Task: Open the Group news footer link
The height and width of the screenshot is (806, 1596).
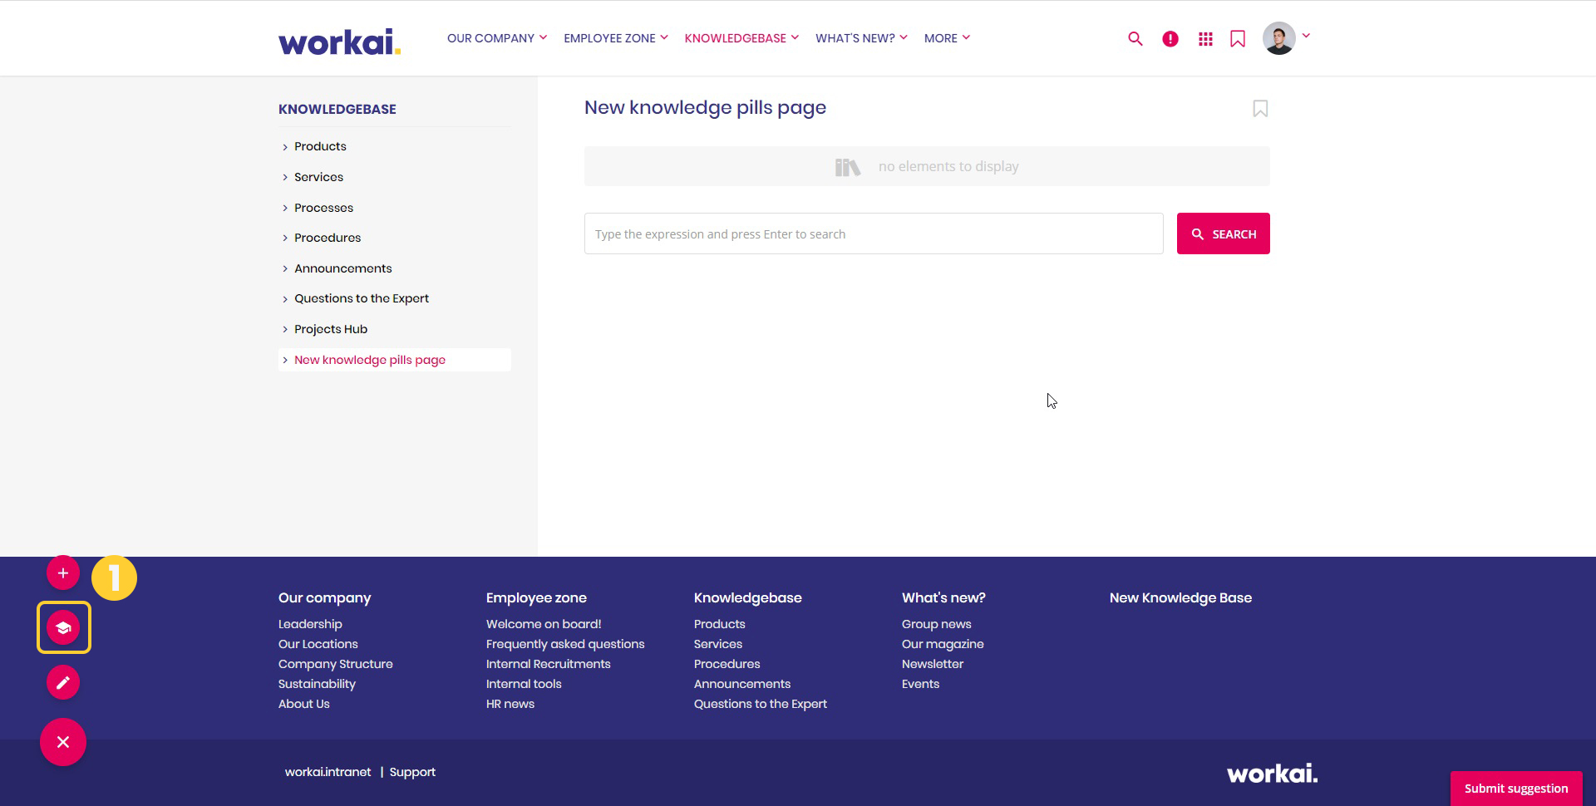Action: pos(937,624)
